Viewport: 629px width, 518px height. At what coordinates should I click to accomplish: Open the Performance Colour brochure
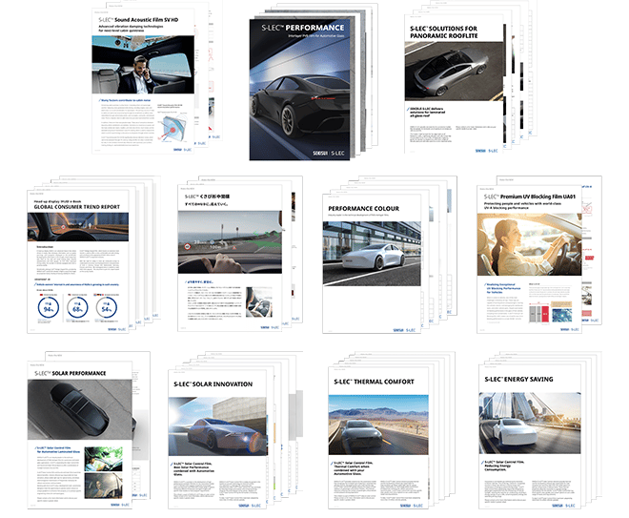372,263
